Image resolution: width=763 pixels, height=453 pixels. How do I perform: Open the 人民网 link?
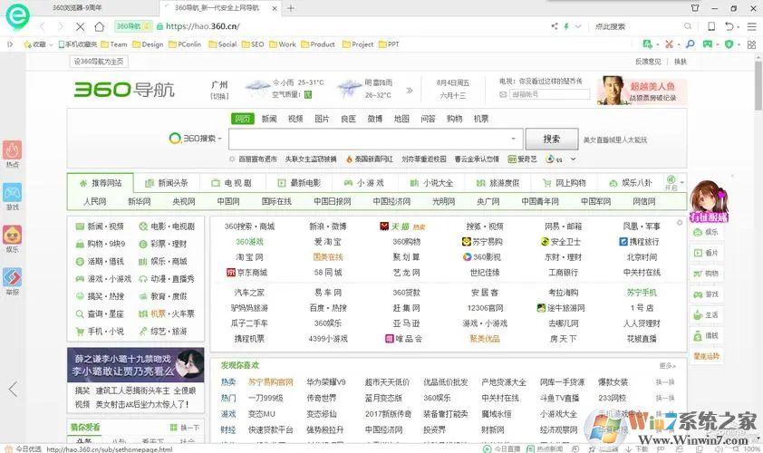point(95,201)
